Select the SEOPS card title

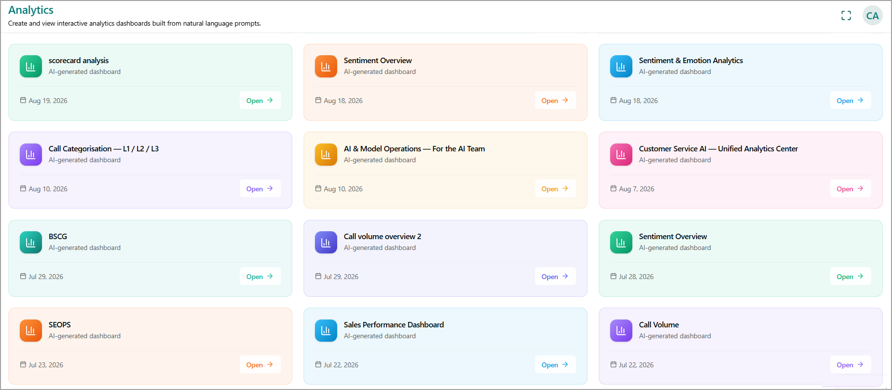(x=60, y=325)
